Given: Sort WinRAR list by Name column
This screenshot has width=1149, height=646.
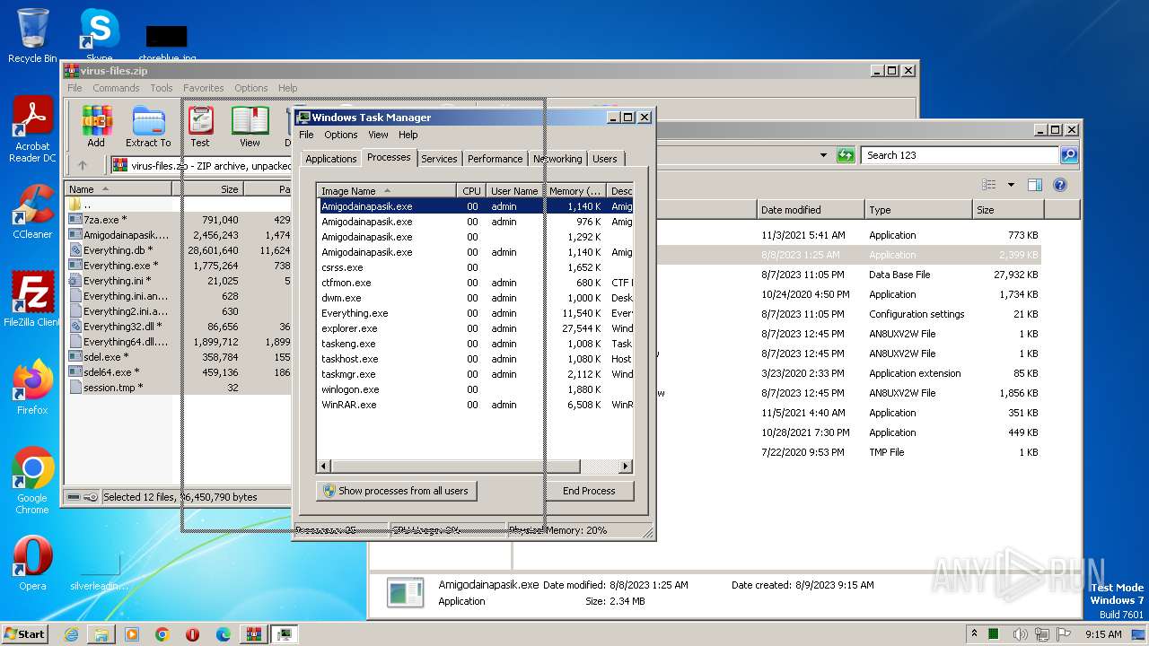Looking at the screenshot, I should 118,189.
